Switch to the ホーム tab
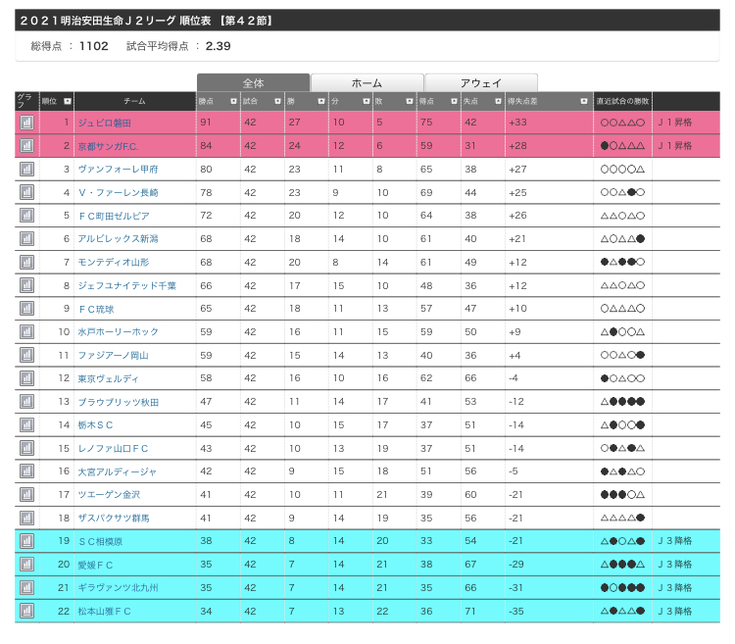The image size is (735, 644). [x=367, y=83]
